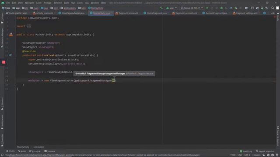Image resolution: width=280 pixels, height=157 pixels.
Task: Expand the collapsed import statements
Action: [29, 26]
